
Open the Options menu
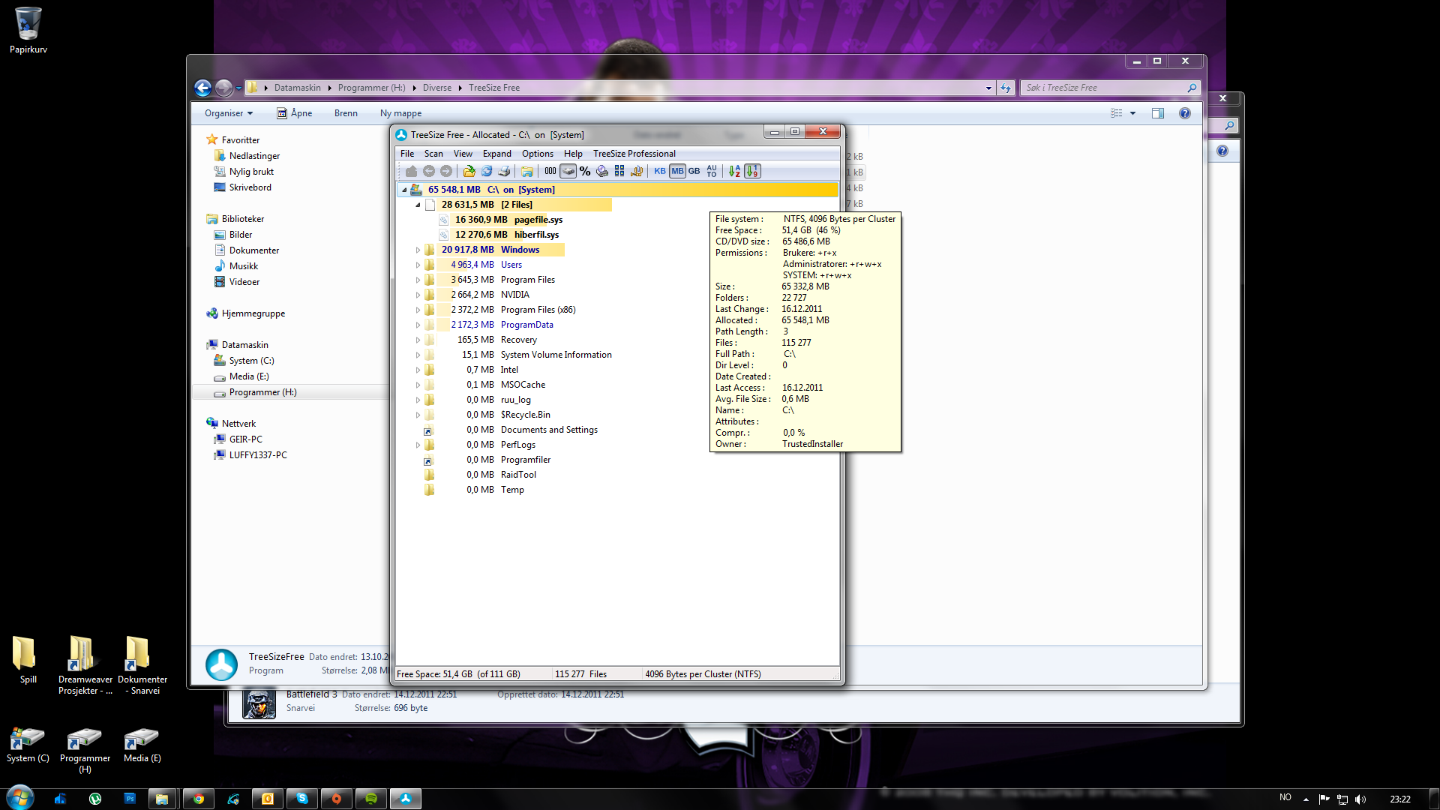(537, 154)
